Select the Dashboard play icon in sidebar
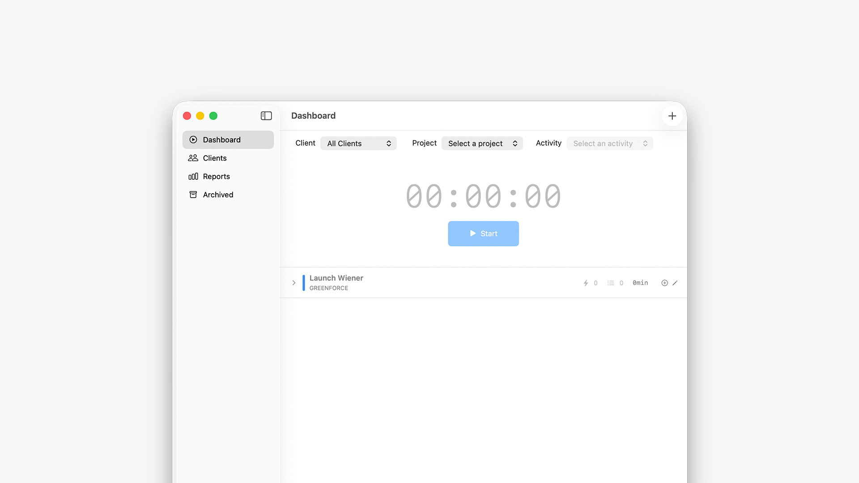 click(x=193, y=140)
